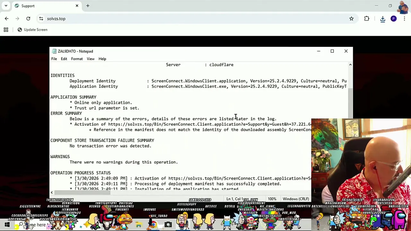Click the 'Deployment Identity' line
Image resolution: width=411 pixels, height=231 pixels.
[x=208, y=81]
